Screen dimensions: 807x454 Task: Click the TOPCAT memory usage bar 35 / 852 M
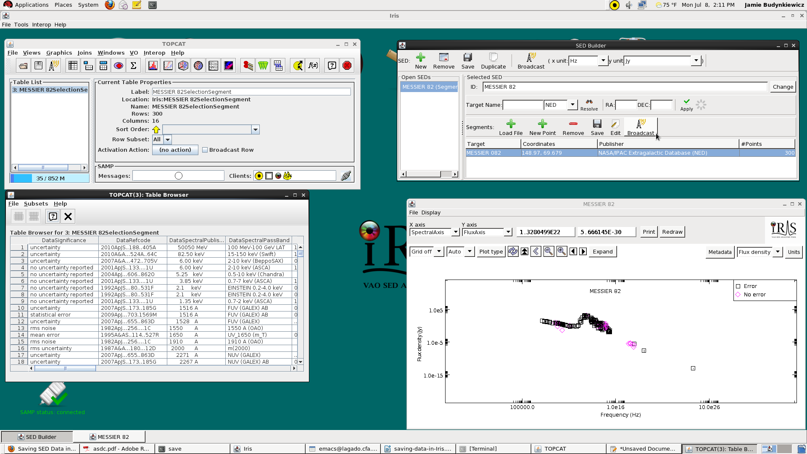(50, 179)
